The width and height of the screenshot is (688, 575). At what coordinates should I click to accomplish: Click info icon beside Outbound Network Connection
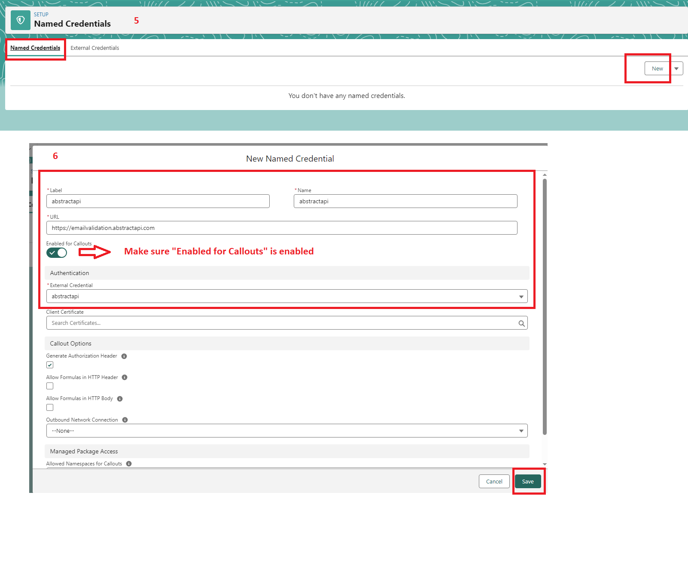125,420
